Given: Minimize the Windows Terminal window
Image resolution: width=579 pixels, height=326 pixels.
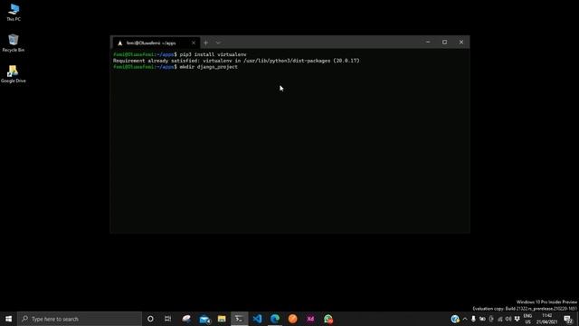Looking at the screenshot, I should (x=428, y=43).
